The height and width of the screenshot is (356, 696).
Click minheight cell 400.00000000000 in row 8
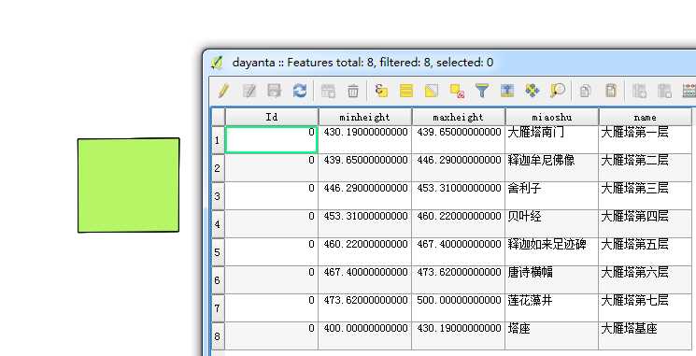[x=365, y=335]
